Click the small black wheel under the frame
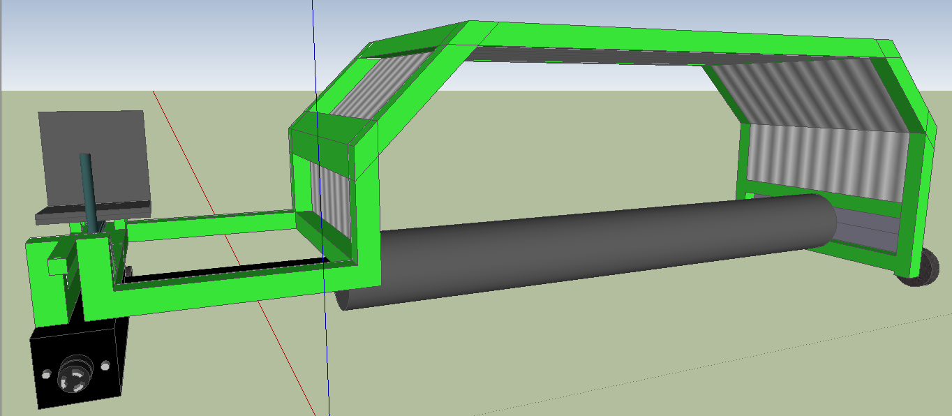This screenshot has height=416, width=952. tap(921, 272)
